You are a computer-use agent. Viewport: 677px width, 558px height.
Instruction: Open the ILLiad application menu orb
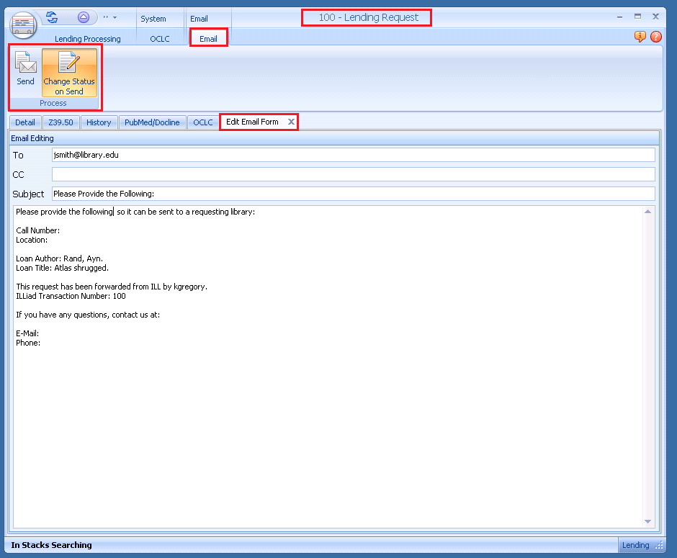tap(24, 25)
